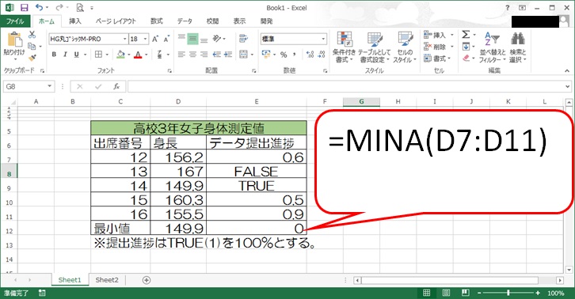Open the File (ファイル) tab
The height and width of the screenshot is (299, 575).
15,21
